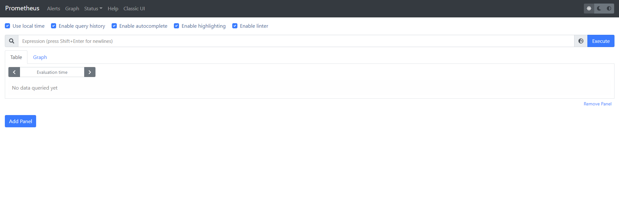Open the Alerts page from the navbar

[54, 9]
